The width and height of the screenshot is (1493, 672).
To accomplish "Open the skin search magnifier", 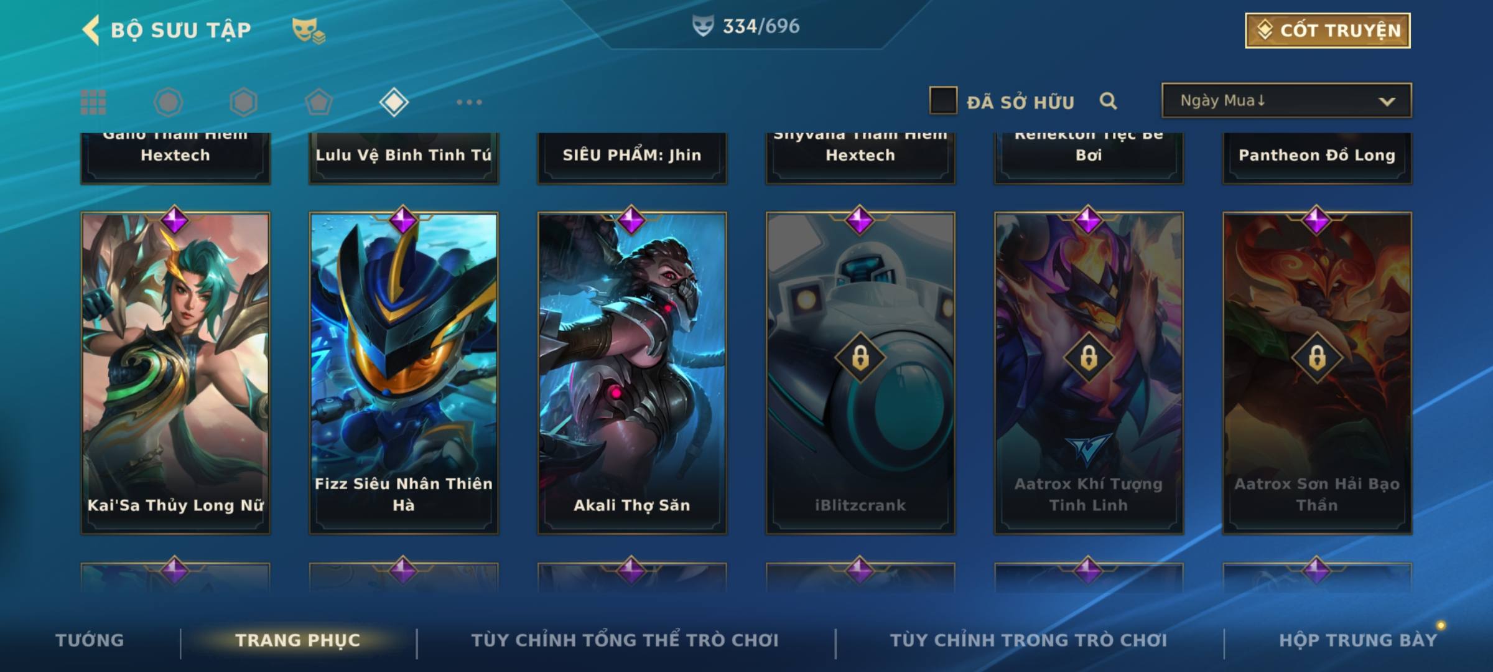I will tap(1108, 101).
